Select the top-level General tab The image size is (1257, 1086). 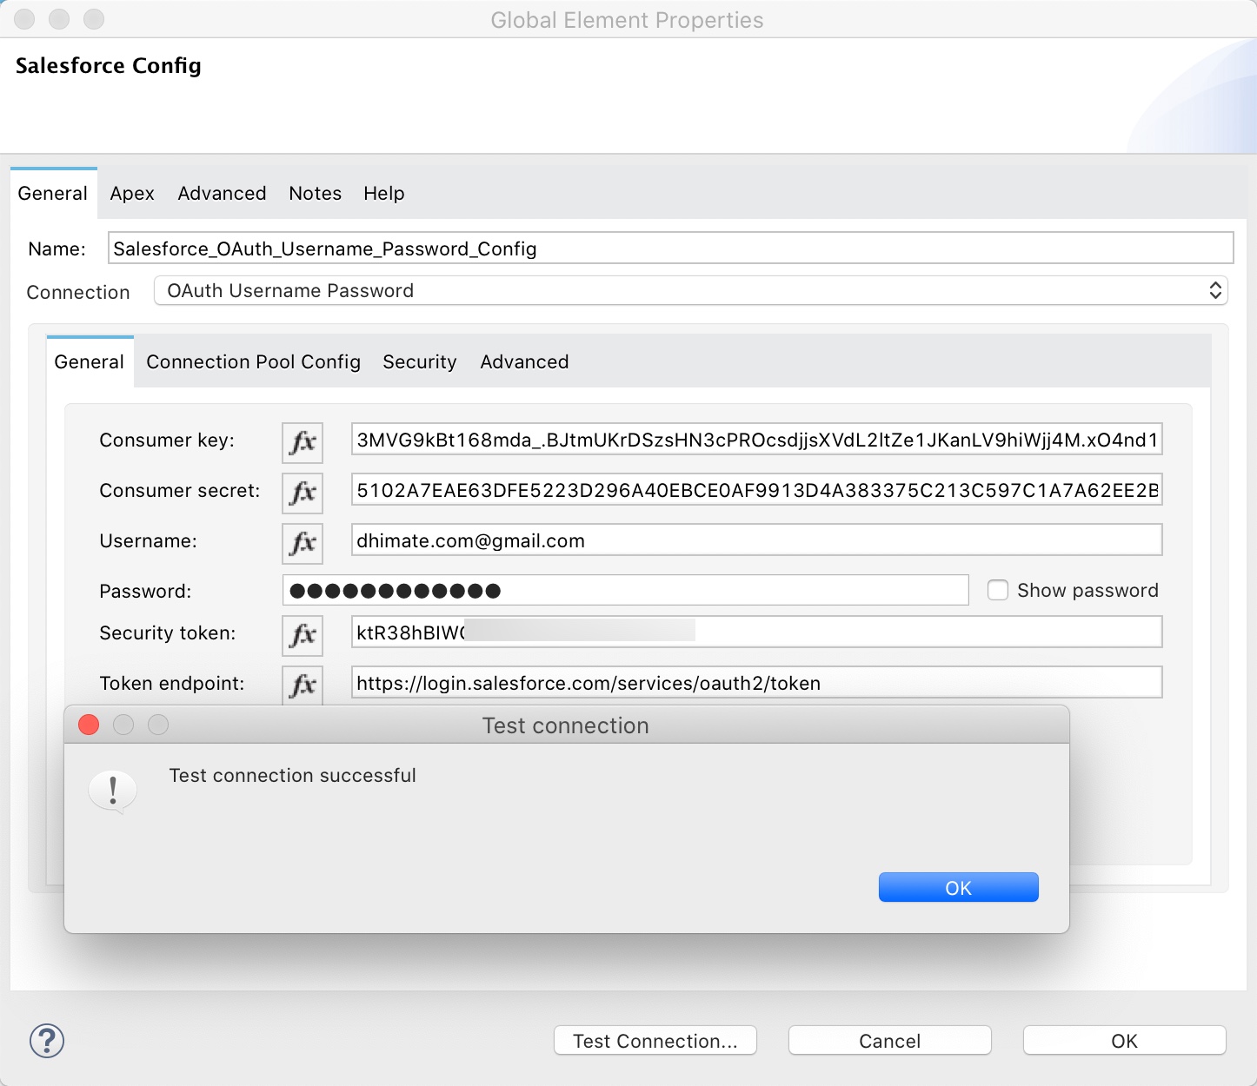point(53,193)
